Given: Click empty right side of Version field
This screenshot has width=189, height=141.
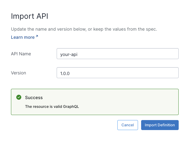Looking at the screenshot, I should pos(150,73).
